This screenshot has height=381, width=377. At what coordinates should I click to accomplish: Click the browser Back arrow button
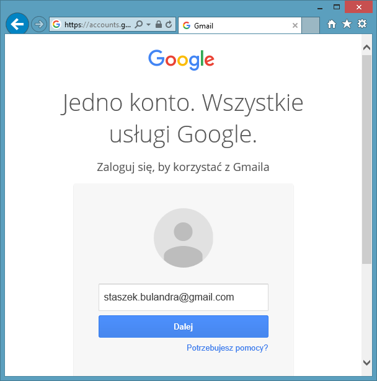(x=17, y=24)
